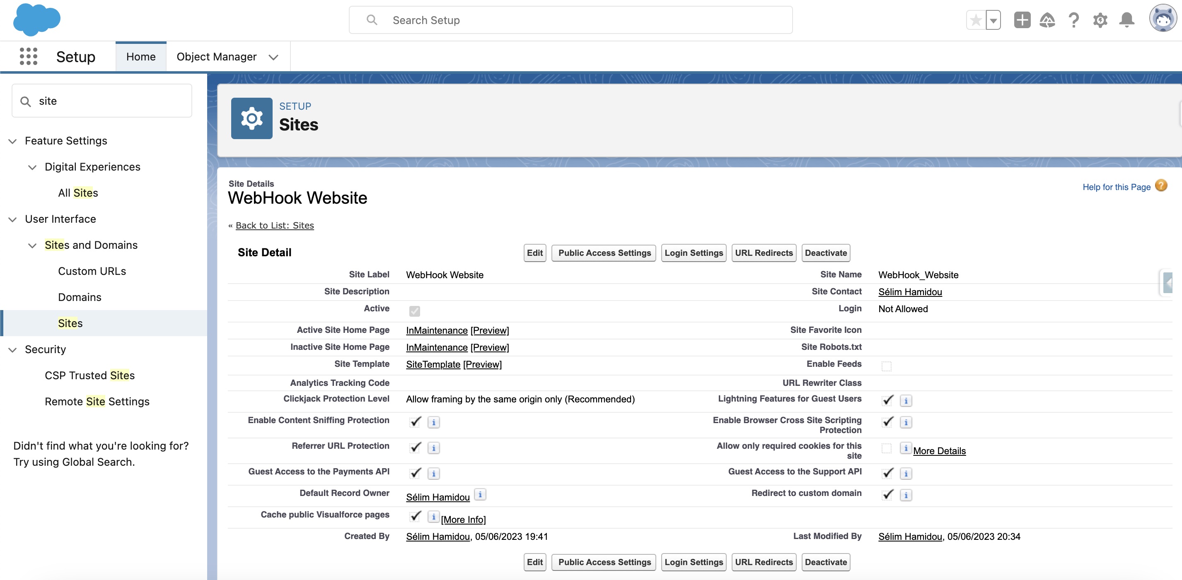
Task: Click the Cache public Visualforce pages checkmark
Action: [415, 516]
